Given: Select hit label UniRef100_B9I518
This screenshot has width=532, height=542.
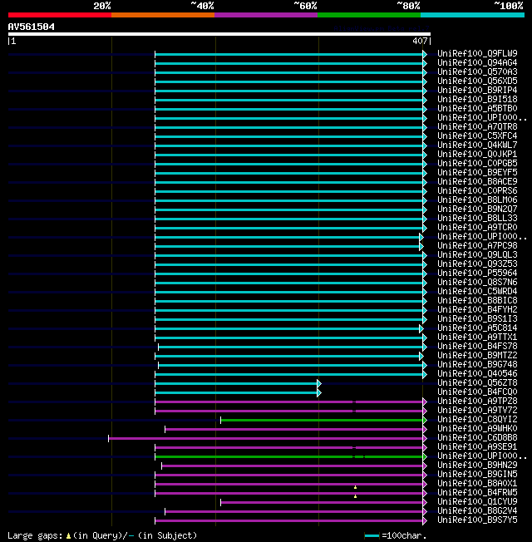Looking at the screenshot, I should click(477, 100).
